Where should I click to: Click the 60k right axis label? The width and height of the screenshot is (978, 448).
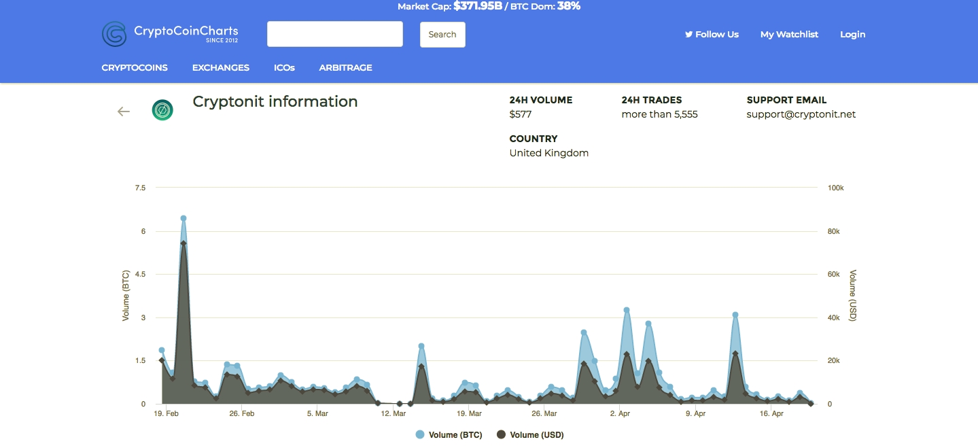[x=834, y=274]
